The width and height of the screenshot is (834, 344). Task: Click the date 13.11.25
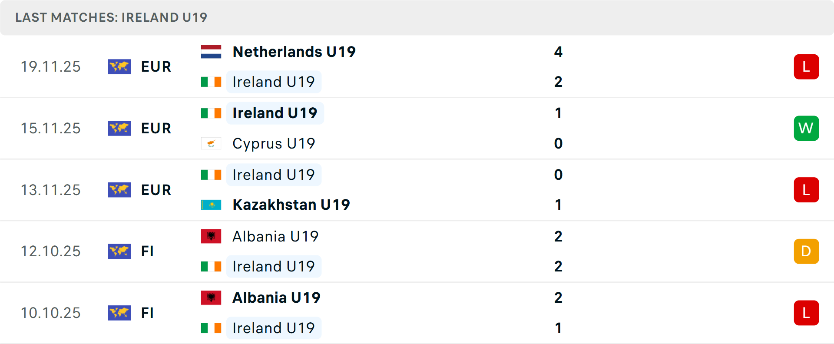(50, 190)
